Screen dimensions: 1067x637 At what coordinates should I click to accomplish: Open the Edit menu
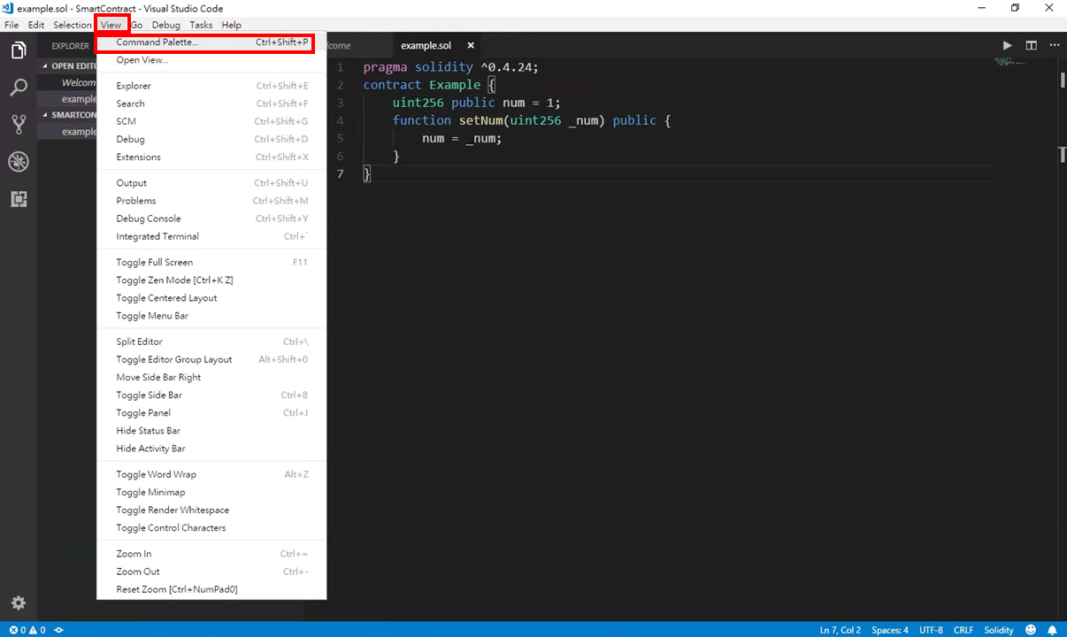(x=36, y=25)
